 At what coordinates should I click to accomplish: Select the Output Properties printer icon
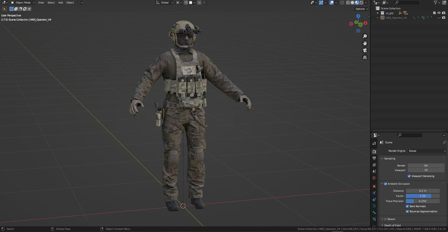tap(374, 158)
